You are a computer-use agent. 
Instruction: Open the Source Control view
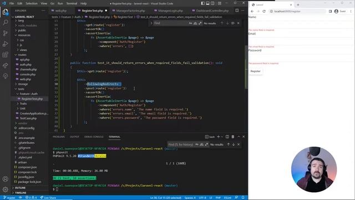click(x=5, y=33)
